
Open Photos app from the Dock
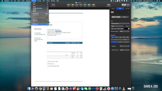[x=67, y=89]
